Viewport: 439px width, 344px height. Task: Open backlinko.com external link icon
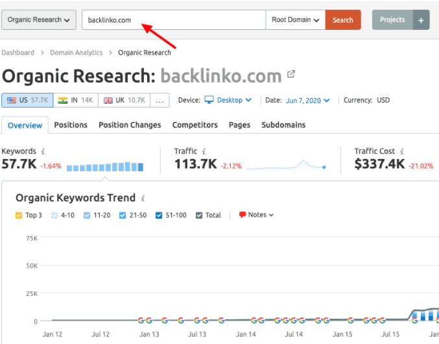(x=291, y=75)
